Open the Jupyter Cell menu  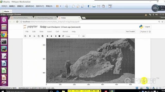tap(57, 31)
